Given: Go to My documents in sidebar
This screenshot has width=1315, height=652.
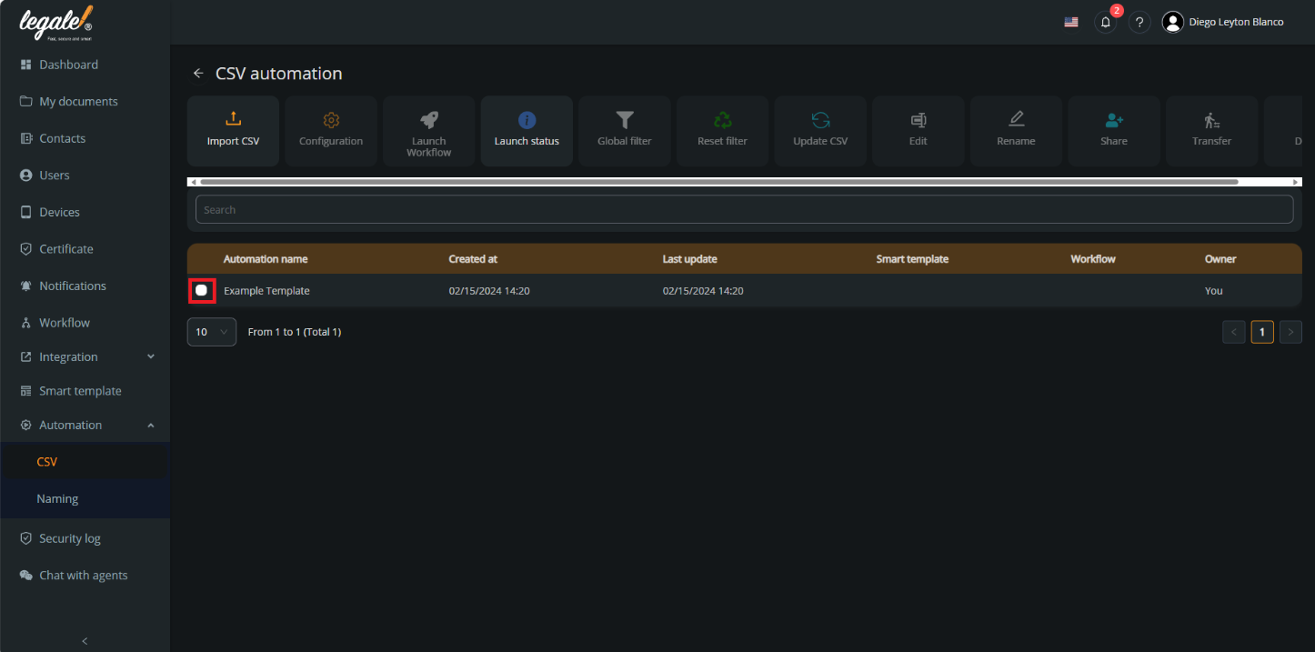Looking at the screenshot, I should tap(78, 102).
